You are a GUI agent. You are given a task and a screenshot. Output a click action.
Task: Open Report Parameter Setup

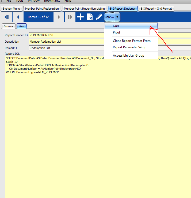coord(129,47)
